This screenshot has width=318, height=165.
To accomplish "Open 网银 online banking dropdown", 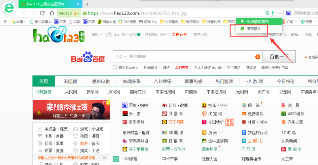I will 308,22.
